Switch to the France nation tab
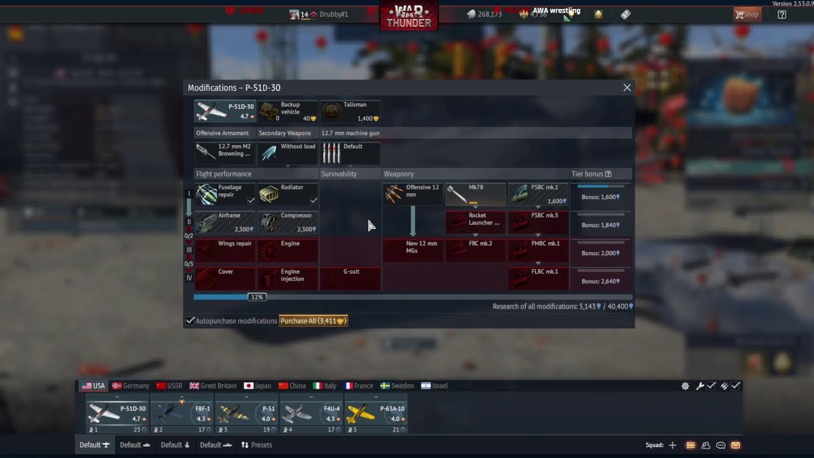This screenshot has width=814, height=458. tap(358, 385)
